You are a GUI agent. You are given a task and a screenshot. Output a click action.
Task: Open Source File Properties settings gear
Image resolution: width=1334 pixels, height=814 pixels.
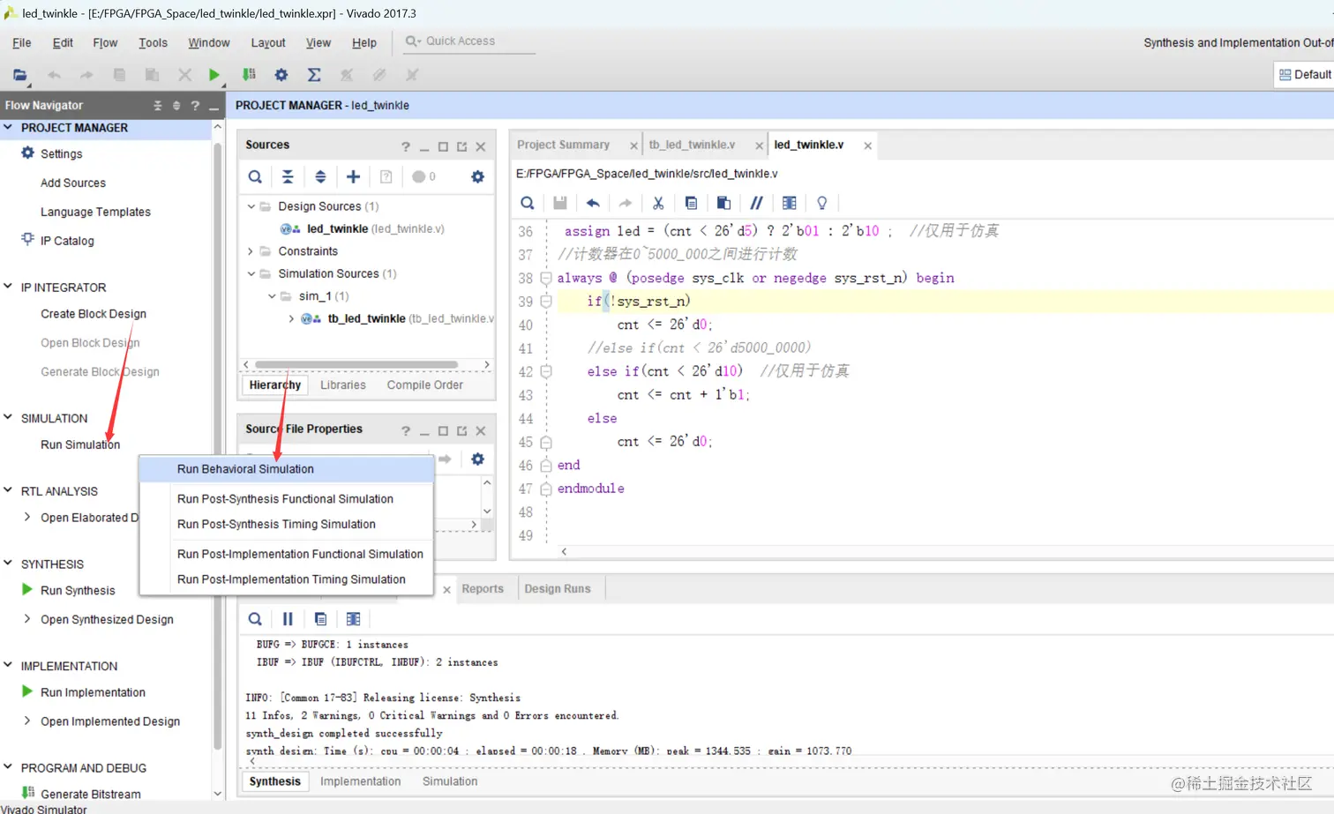click(477, 459)
